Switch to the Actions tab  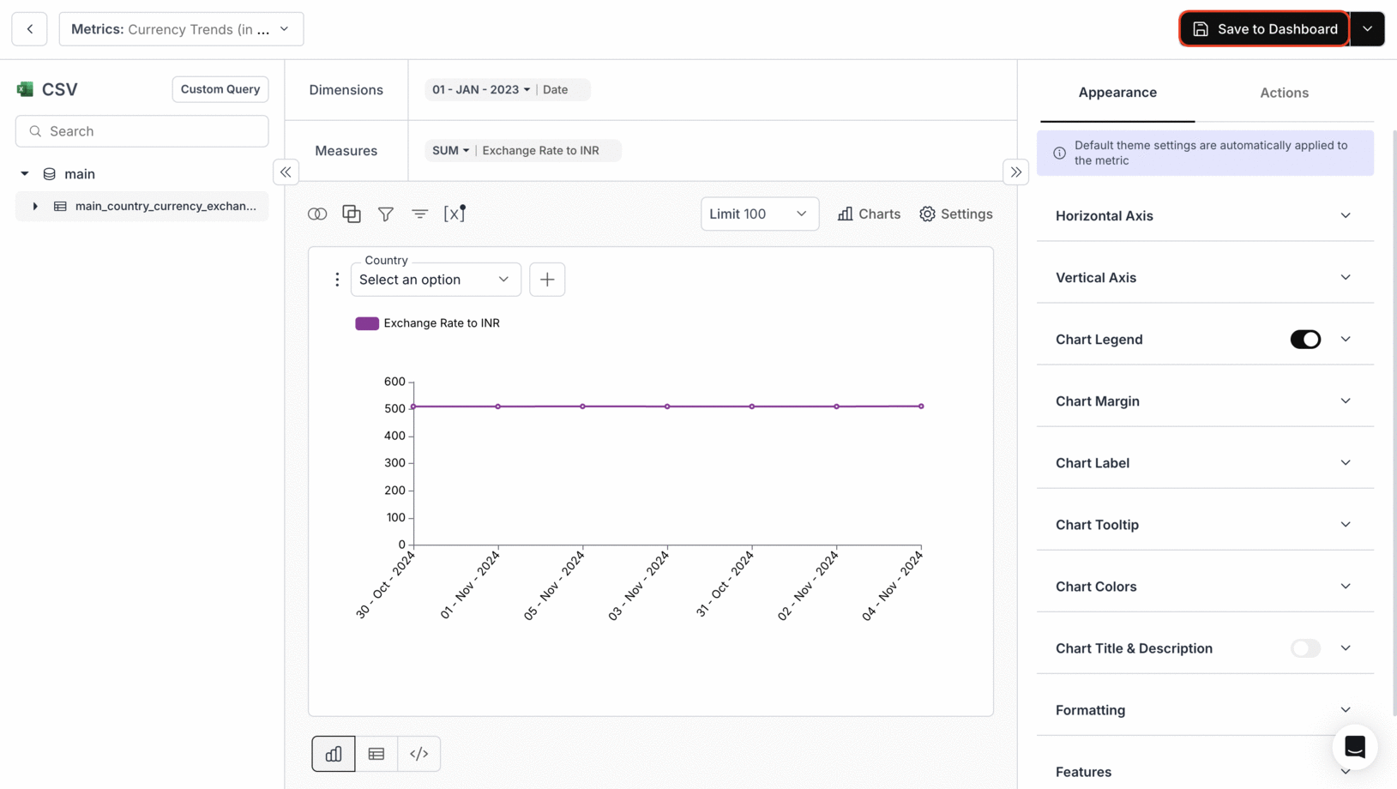(x=1284, y=93)
